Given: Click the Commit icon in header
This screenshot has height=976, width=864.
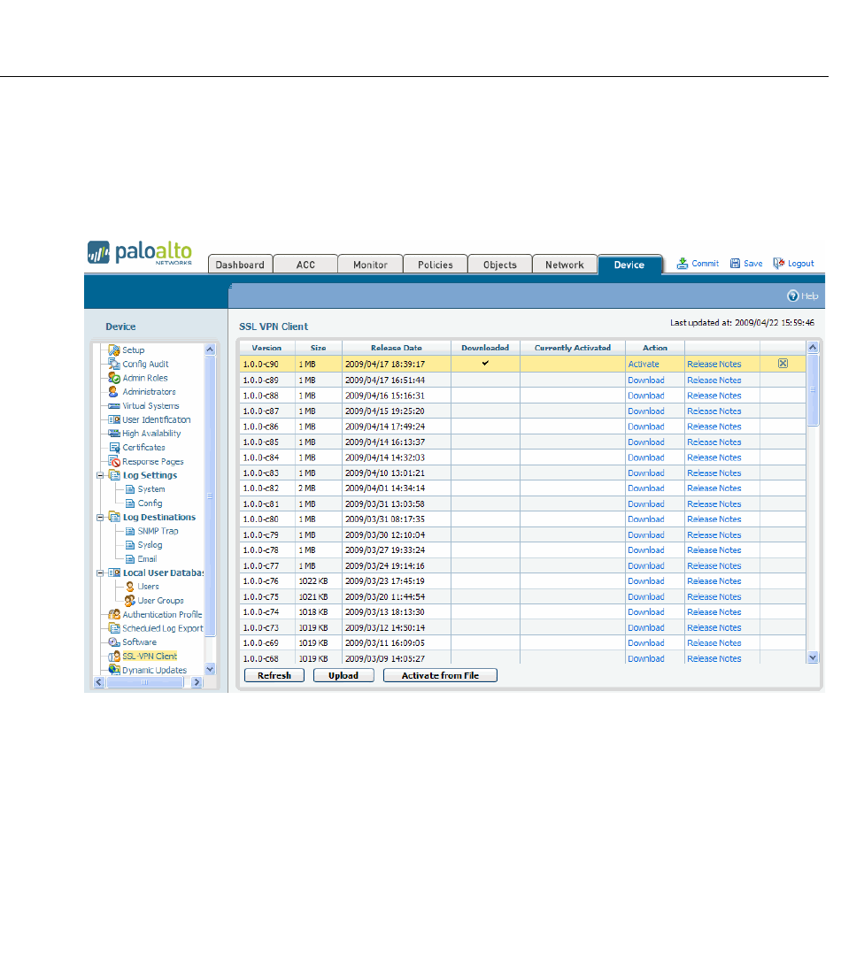Looking at the screenshot, I should tap(683, 264).
